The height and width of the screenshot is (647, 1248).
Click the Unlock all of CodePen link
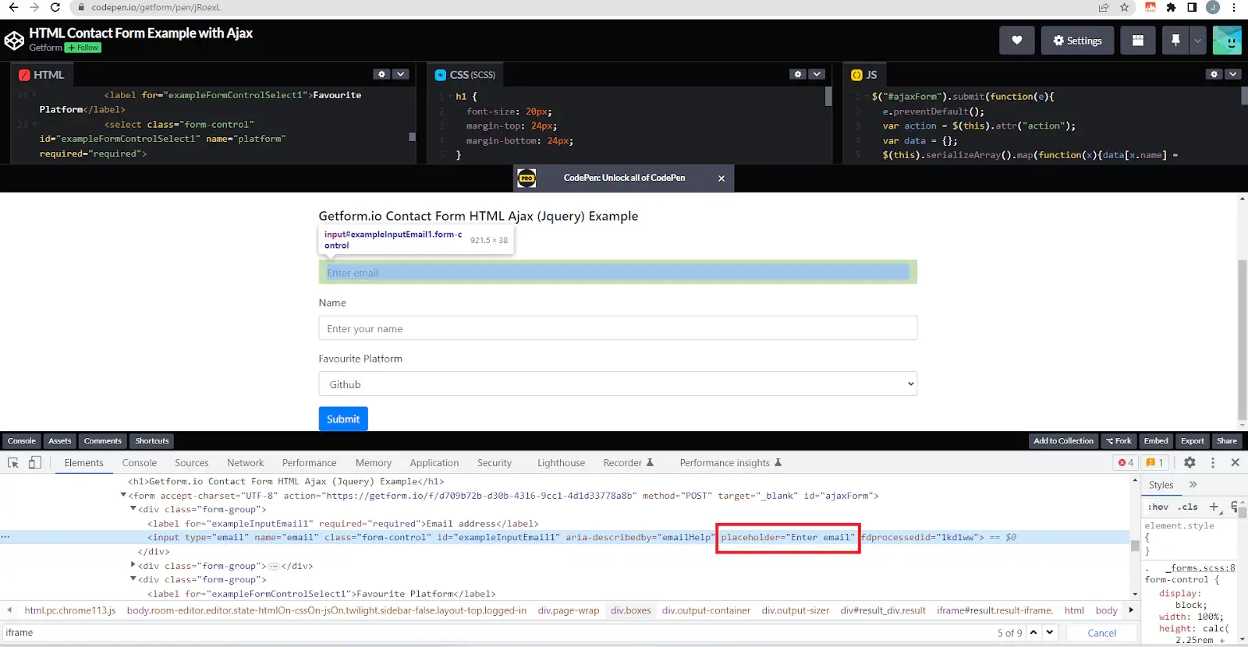coord(624,178)
